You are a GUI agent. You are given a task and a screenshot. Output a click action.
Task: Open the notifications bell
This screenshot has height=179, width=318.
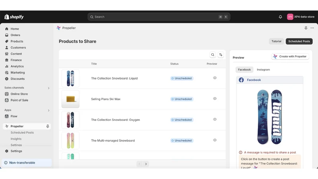click(280, 17)
